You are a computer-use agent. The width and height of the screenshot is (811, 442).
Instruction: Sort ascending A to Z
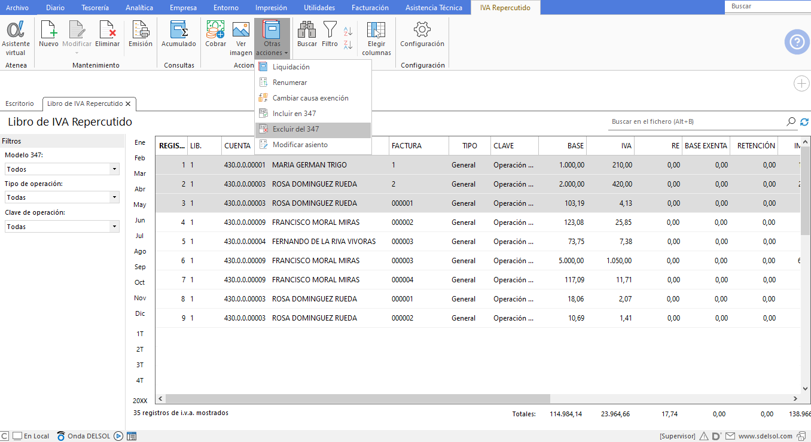pos(348,31)
